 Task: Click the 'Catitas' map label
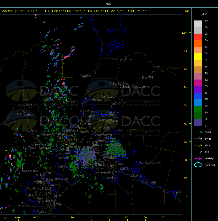click(x=136, y=176)
